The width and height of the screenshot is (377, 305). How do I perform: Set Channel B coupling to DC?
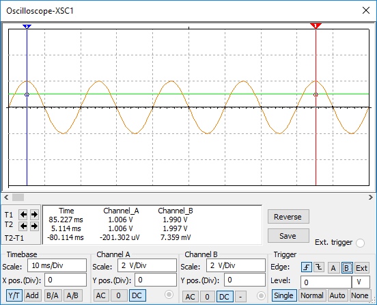click(225, 297)
